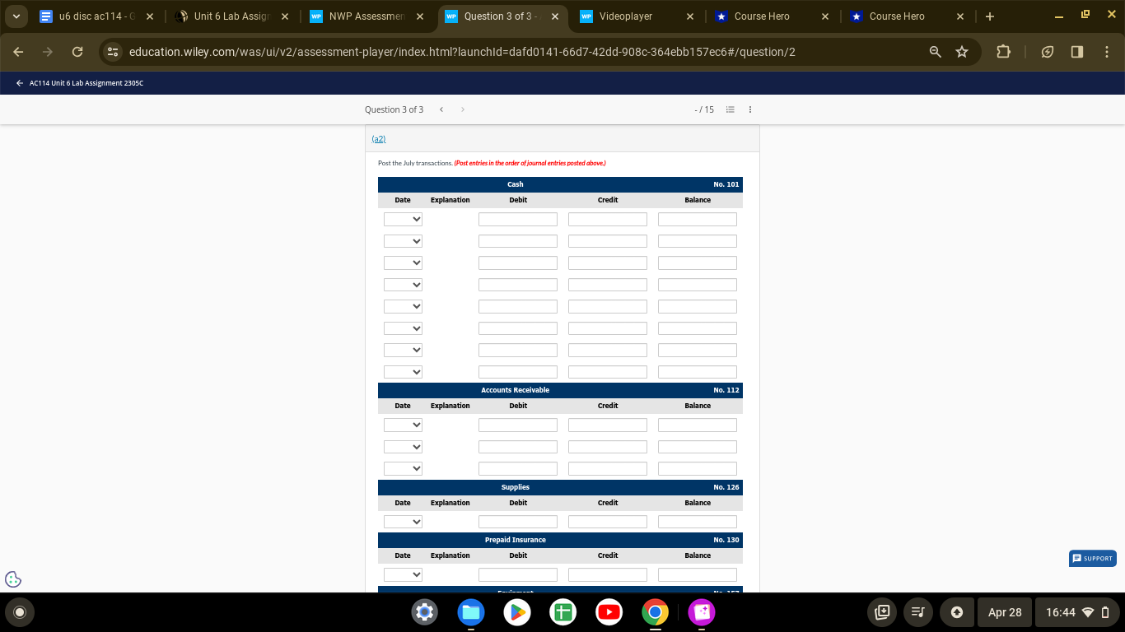Open sixth Cash ledger date dropdown
Viewport: 1125px width, 632px height.
click(x=404, y=328)
